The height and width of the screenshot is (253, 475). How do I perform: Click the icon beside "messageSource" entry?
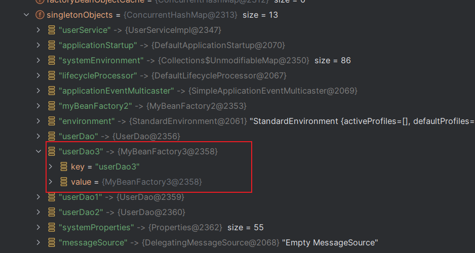[51, 242]
